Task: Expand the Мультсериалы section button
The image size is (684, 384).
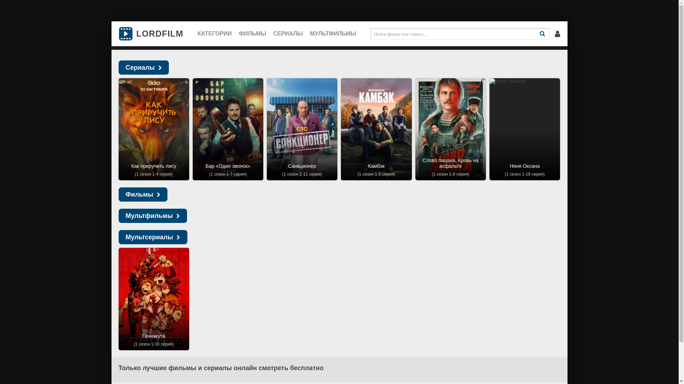Action: pos(153,237)
